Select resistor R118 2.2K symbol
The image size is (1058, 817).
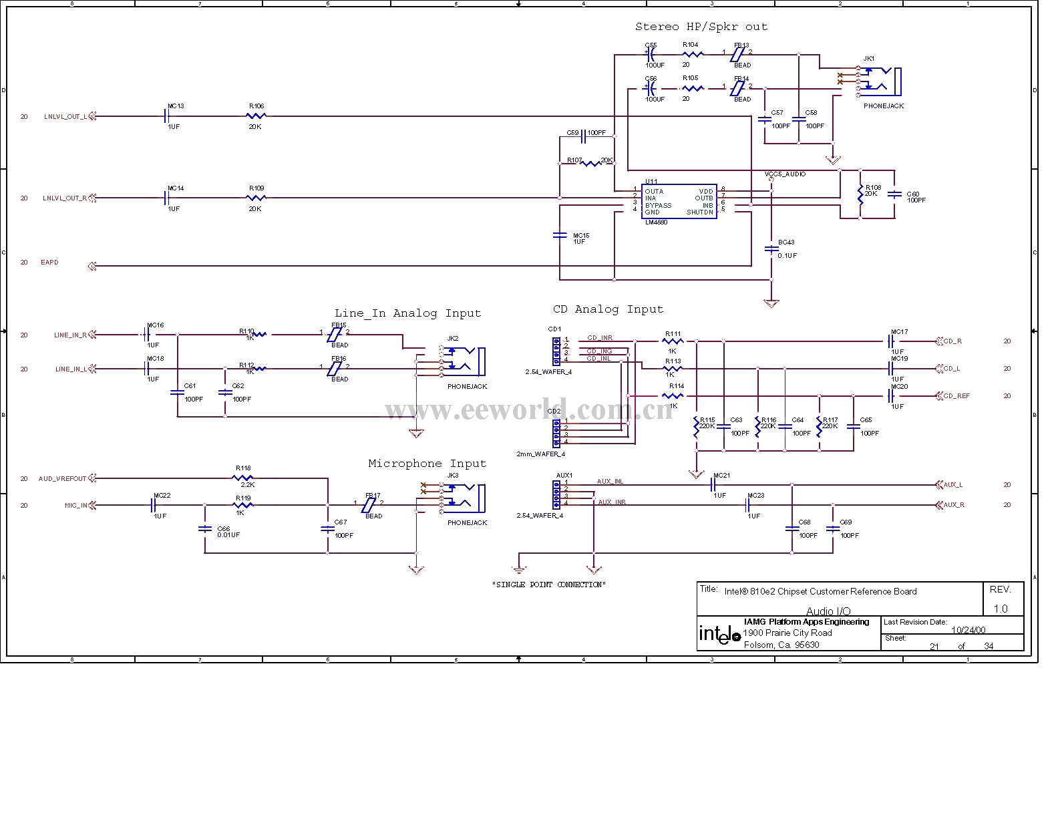243,478
